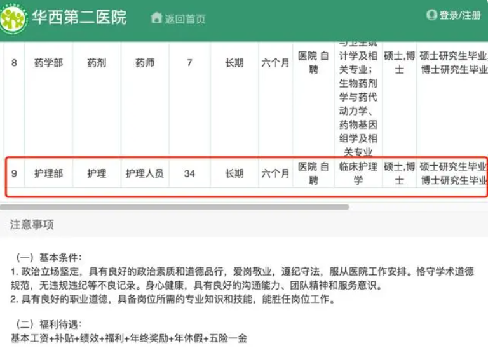Screen dimensions: 488x348
Task: Click the 护理 category cell in row 9
Action: (97, 173)
